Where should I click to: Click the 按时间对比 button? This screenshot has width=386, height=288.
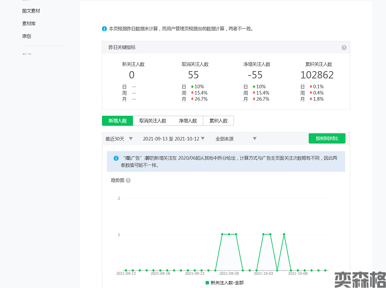(327, 138)
